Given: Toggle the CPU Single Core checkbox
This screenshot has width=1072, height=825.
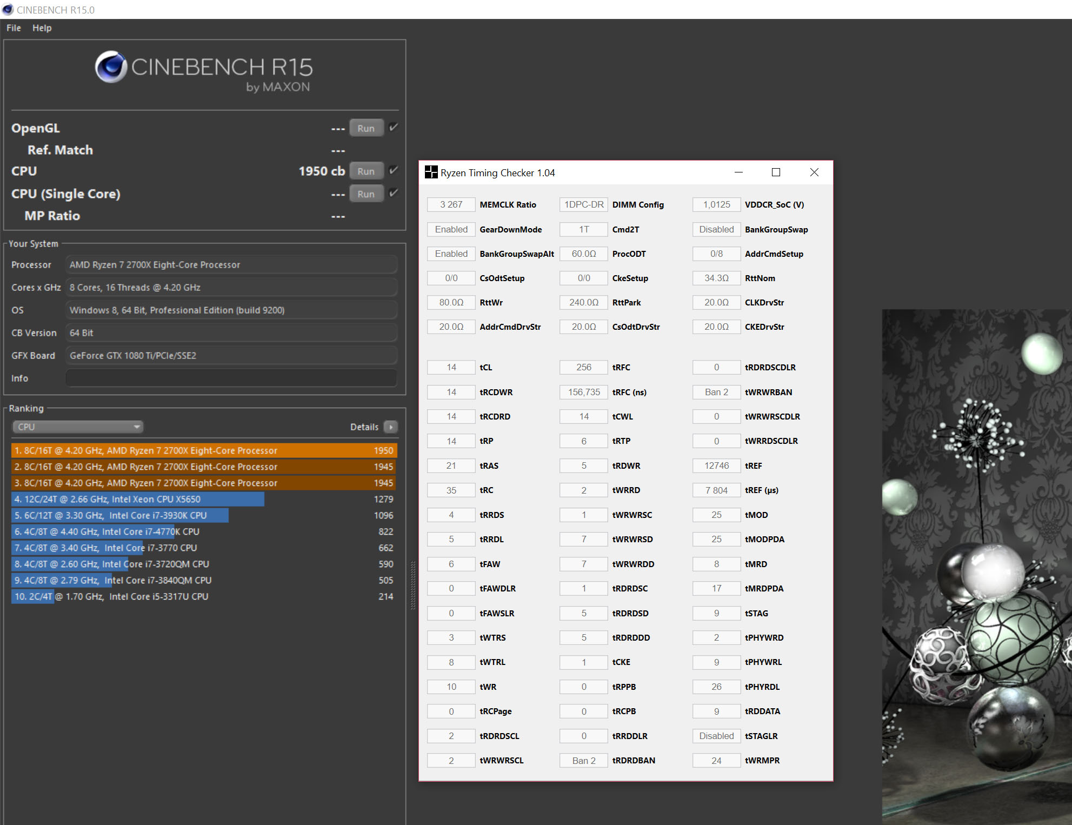Looking at the screenshot, I should tap(394, 193).
